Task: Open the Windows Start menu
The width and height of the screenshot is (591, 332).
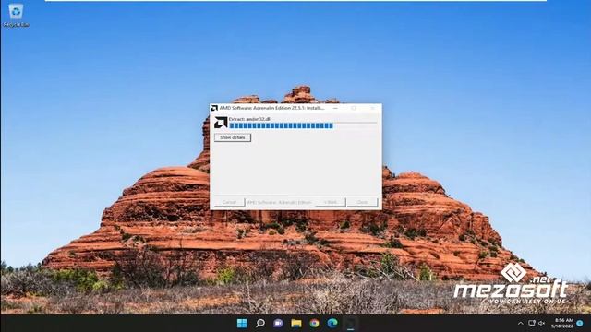Action: pyautogui.click(x=242, y=323)
